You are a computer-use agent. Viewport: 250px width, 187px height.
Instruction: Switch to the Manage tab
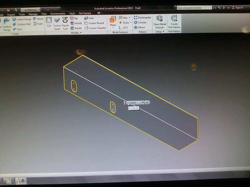tap(33, 14)
